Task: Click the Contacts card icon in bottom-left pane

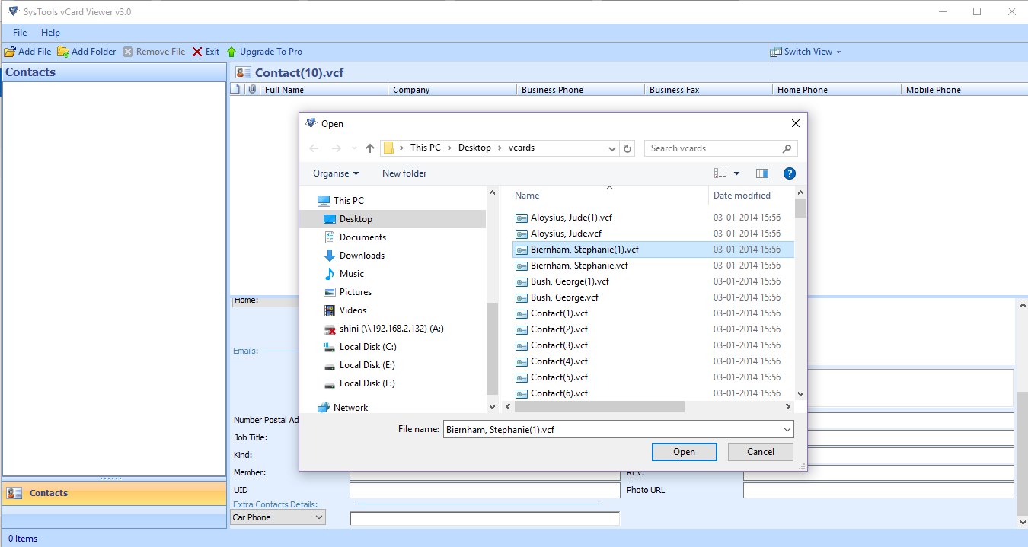Action: [x=14, y=493]
